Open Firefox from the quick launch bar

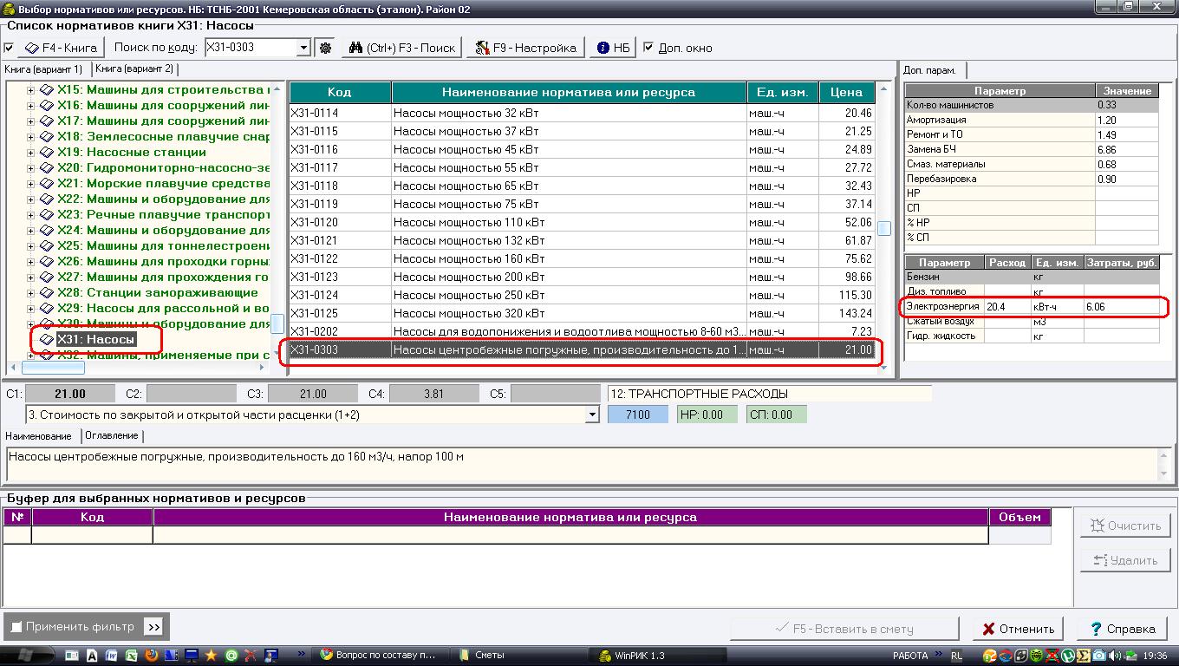(x=151, y=656)
